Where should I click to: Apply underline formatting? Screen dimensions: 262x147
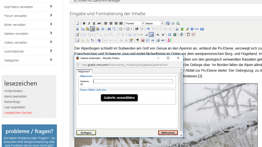(x=94, y=23)
